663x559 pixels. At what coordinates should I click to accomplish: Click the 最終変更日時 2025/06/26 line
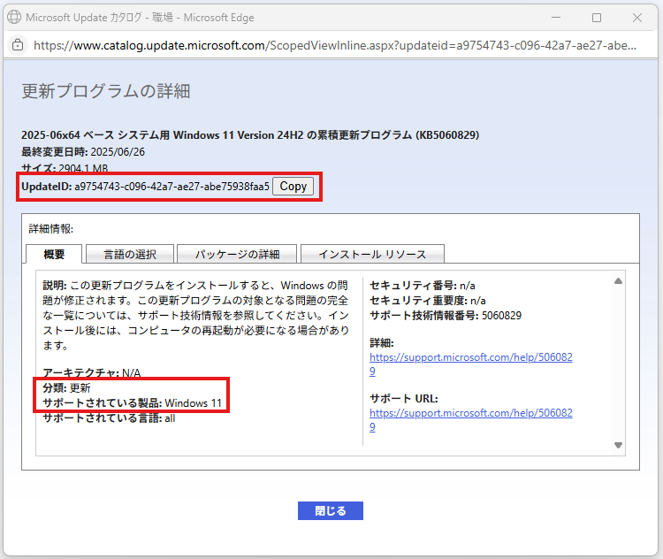83,152
